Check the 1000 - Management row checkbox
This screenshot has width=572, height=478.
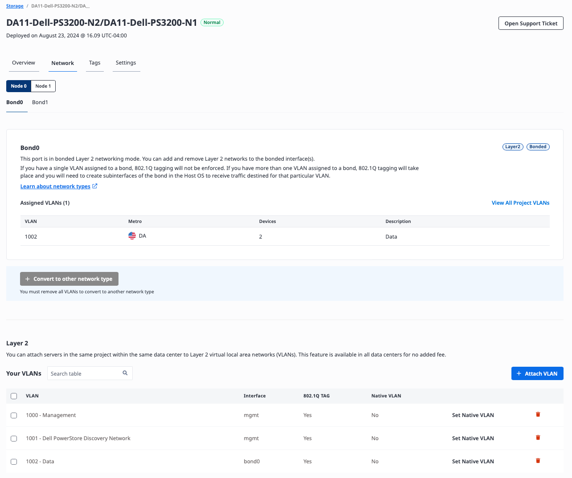[x=14, y=415]
